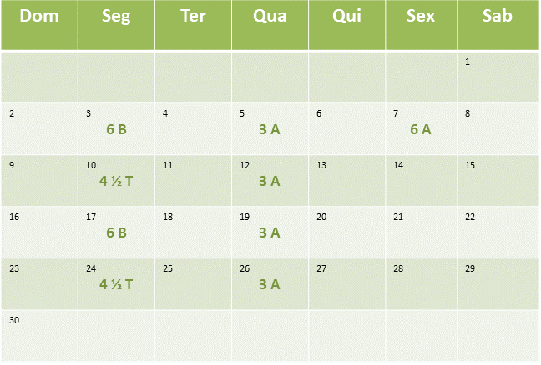Select day 11 in the Ter column
The image size is (541, 365).
[193, 181]
